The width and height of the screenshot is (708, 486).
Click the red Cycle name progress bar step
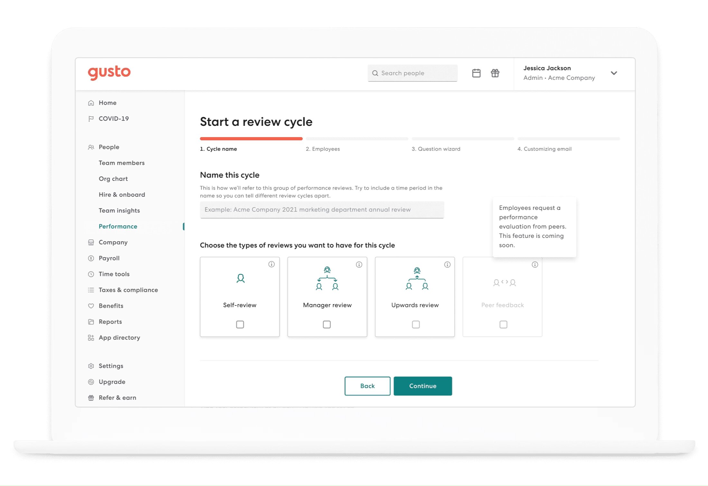(x=251, y=139)
